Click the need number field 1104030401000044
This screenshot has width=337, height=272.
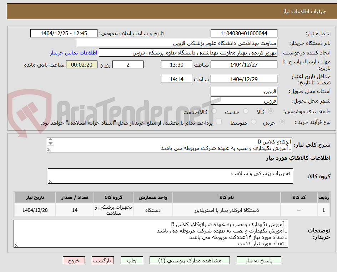[x=244, y=33]
